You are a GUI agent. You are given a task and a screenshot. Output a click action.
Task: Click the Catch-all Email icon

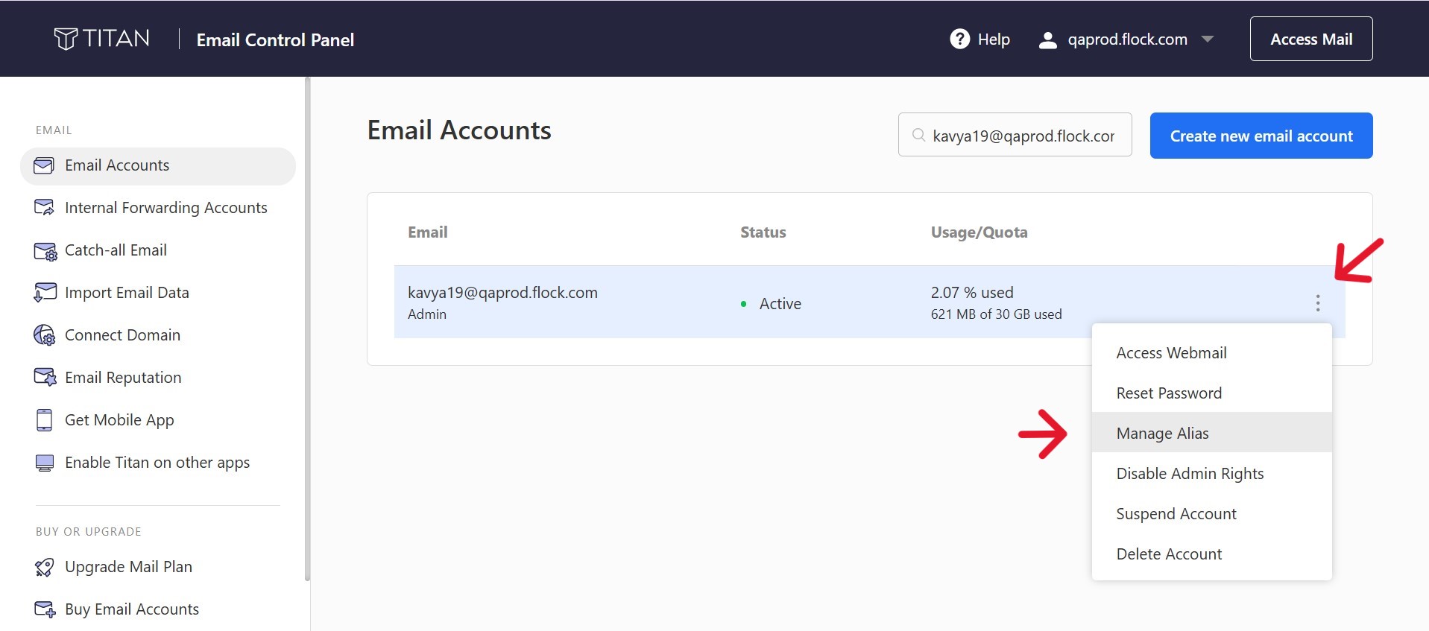tap(45, 251)
